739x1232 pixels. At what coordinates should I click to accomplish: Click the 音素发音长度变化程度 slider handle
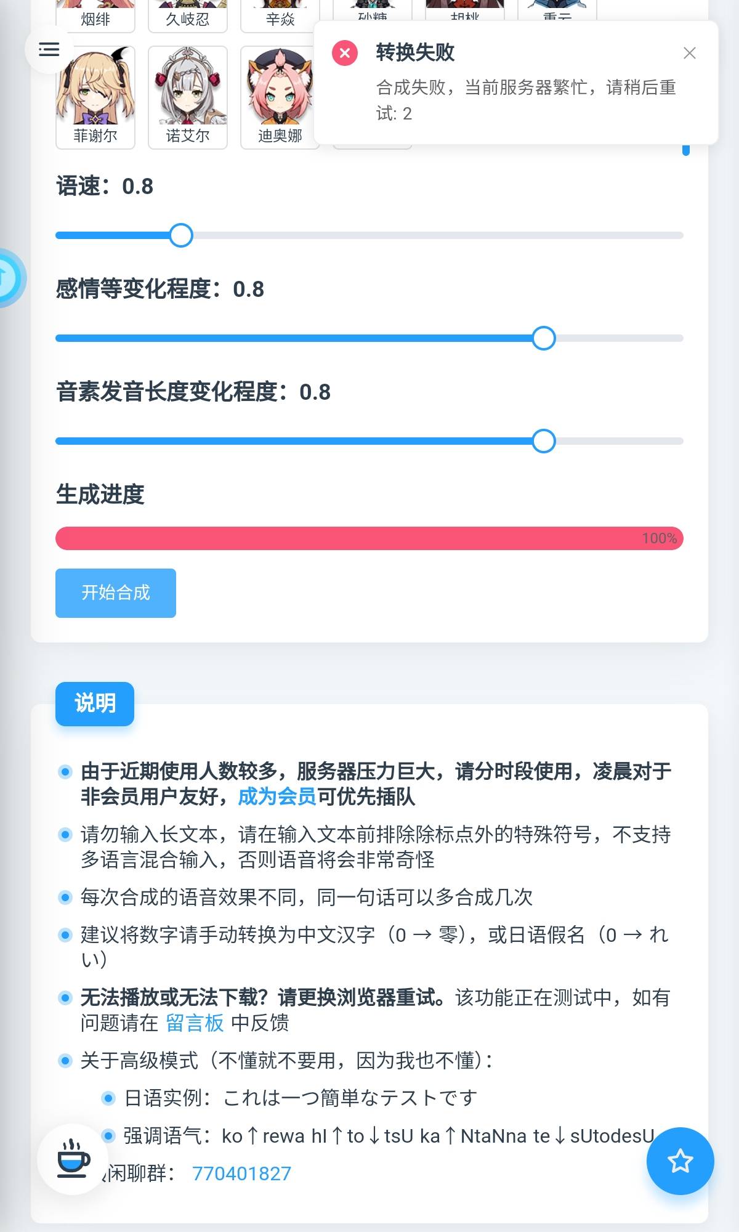(543, 441)
